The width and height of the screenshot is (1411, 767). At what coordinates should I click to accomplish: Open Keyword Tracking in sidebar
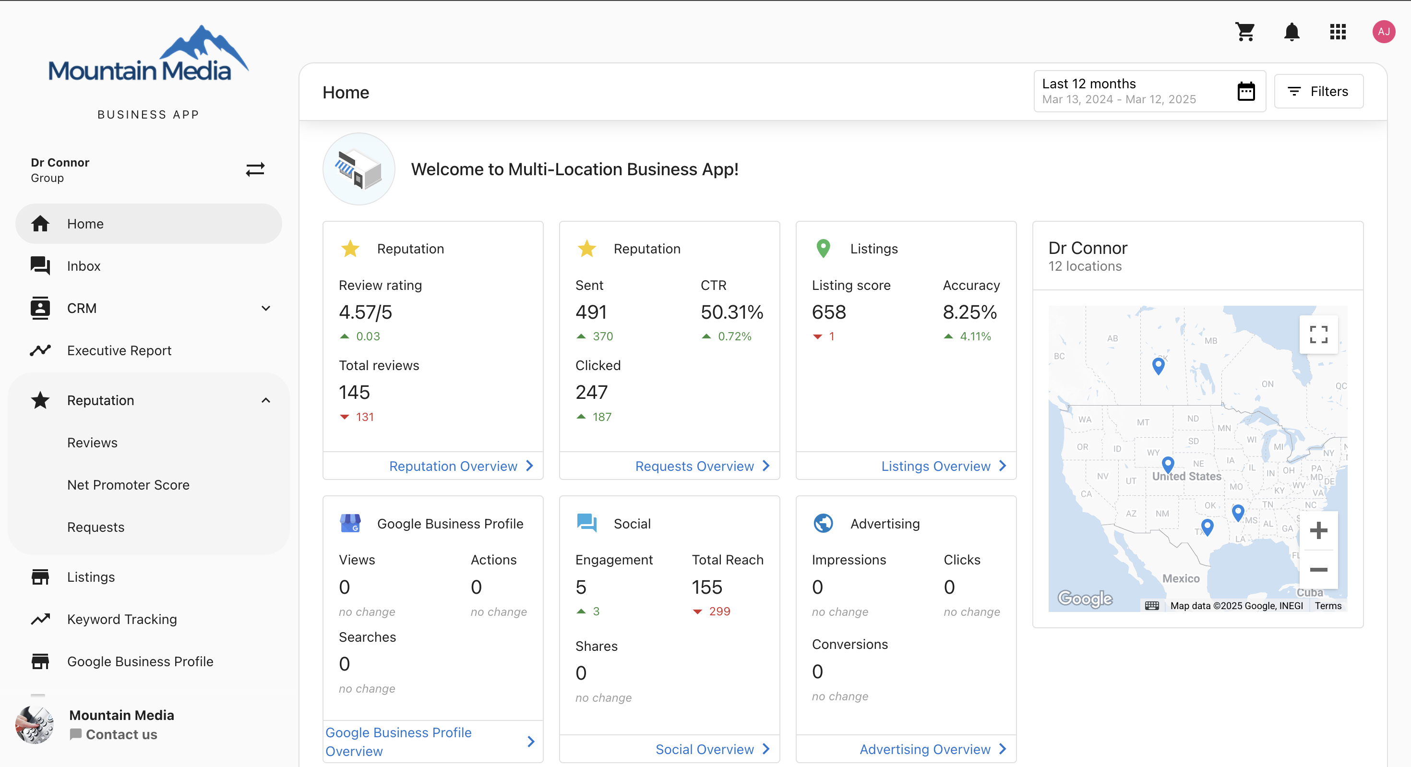click(x=148, y=619)
